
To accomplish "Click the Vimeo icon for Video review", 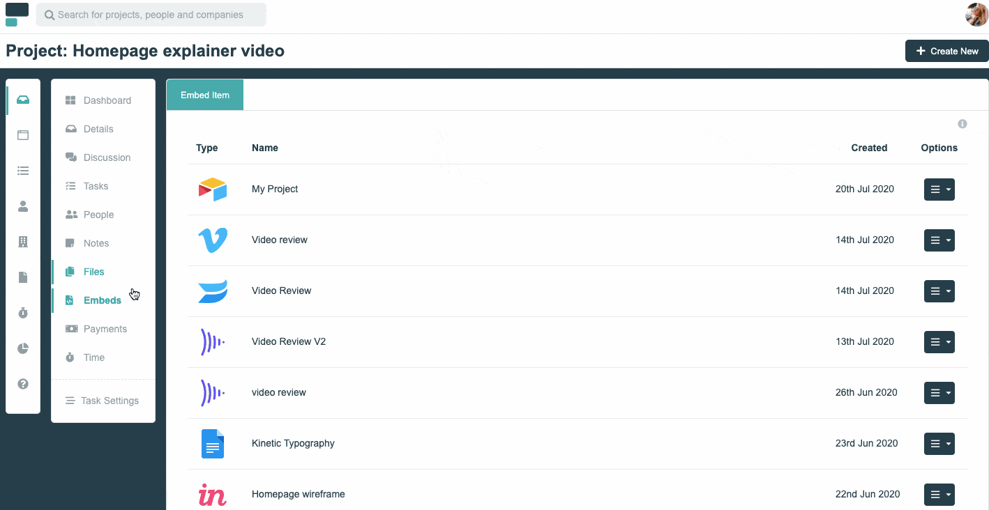I will click(213, 240).
